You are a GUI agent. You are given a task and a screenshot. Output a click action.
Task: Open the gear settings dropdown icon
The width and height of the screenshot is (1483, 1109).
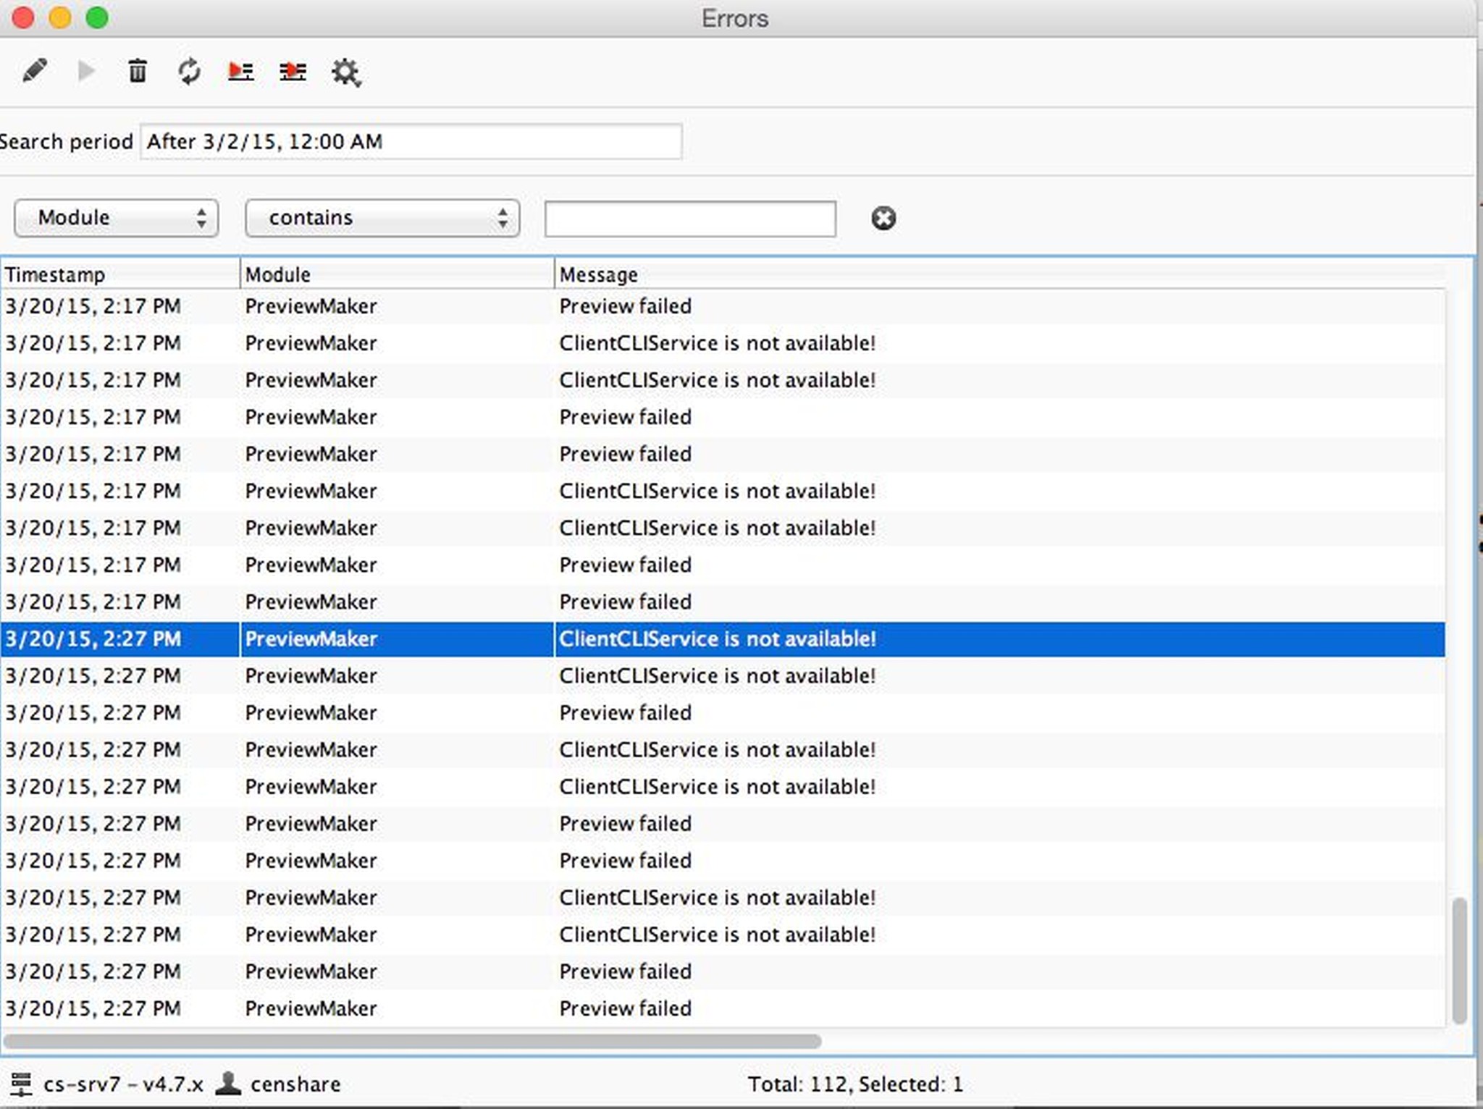(x=345, y=72)
